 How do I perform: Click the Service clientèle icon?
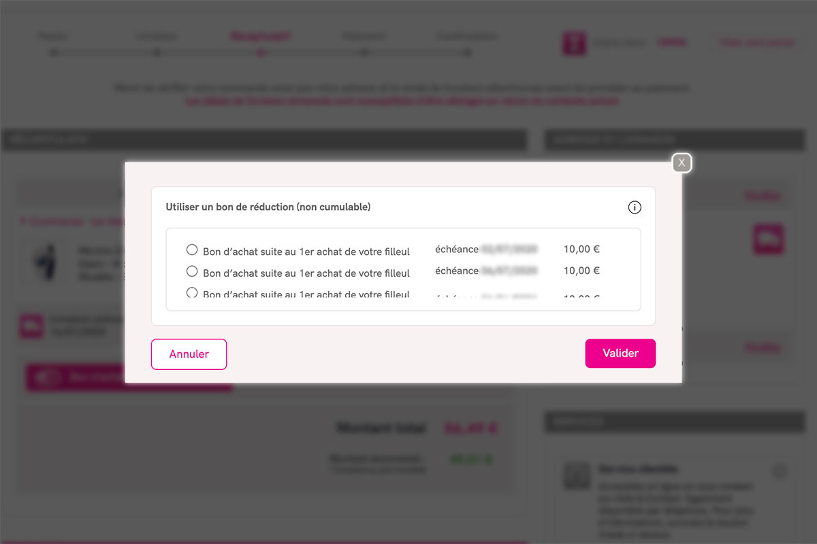tap(577, 476)
